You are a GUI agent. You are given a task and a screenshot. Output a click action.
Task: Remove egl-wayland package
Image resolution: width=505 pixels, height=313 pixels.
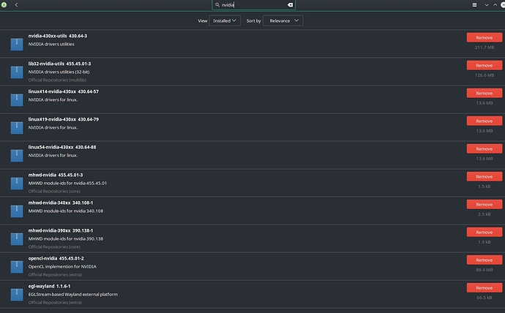click(485, 288)
